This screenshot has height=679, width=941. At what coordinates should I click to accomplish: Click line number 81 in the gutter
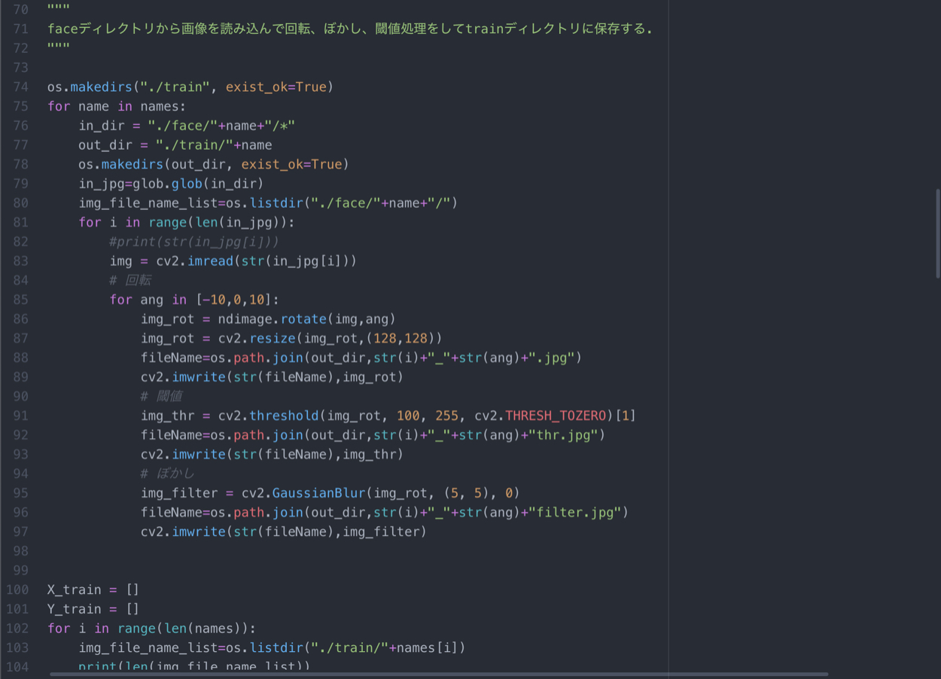[x=20, y=222]
